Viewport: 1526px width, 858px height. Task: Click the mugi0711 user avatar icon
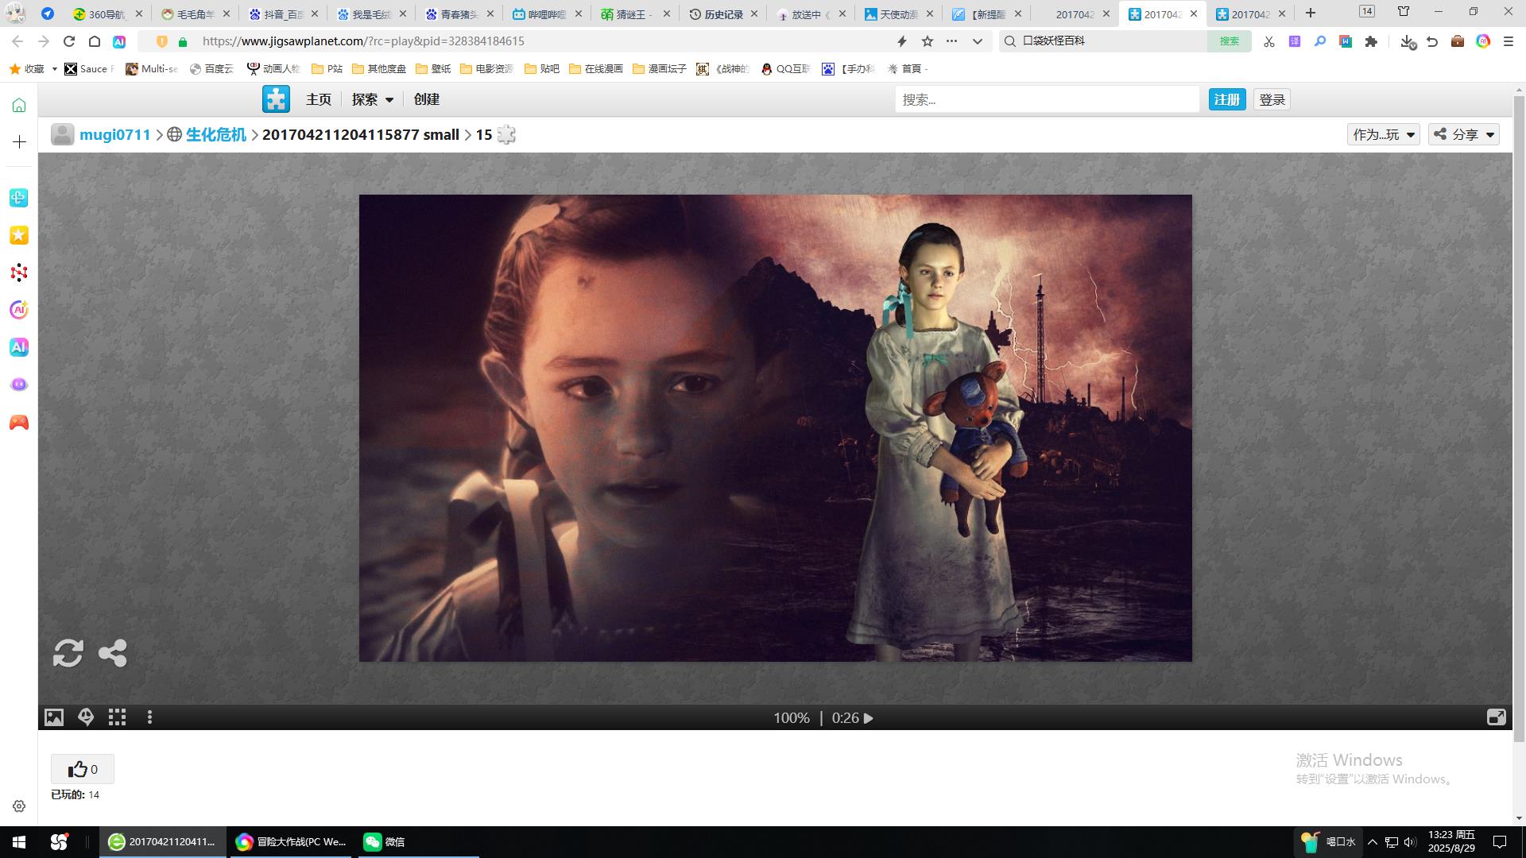tap(63, 134)
